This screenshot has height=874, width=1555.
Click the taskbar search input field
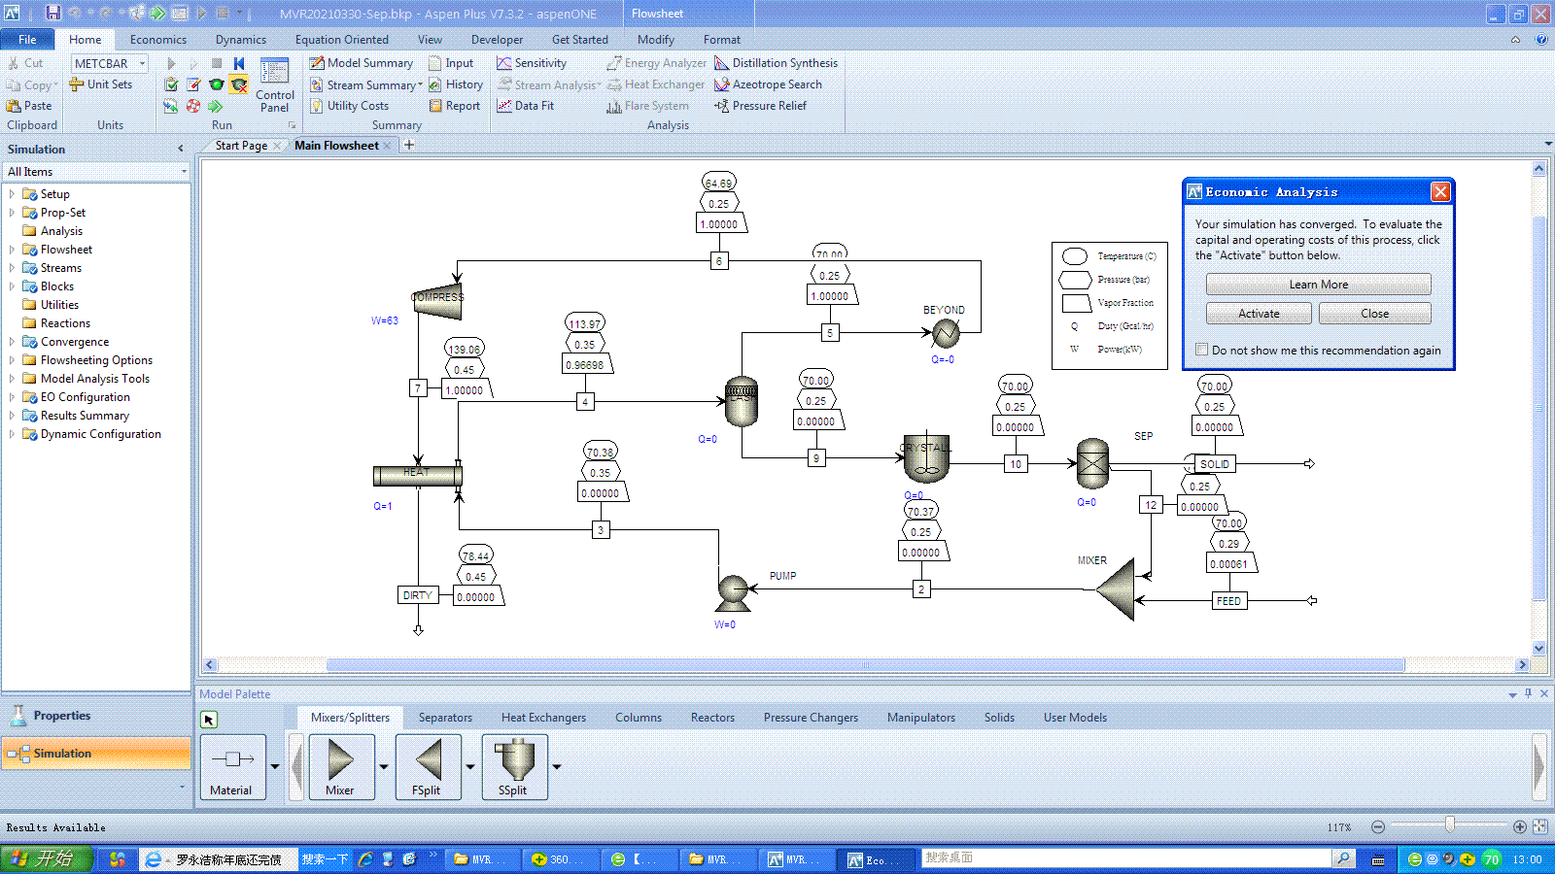click(1125, 858)
